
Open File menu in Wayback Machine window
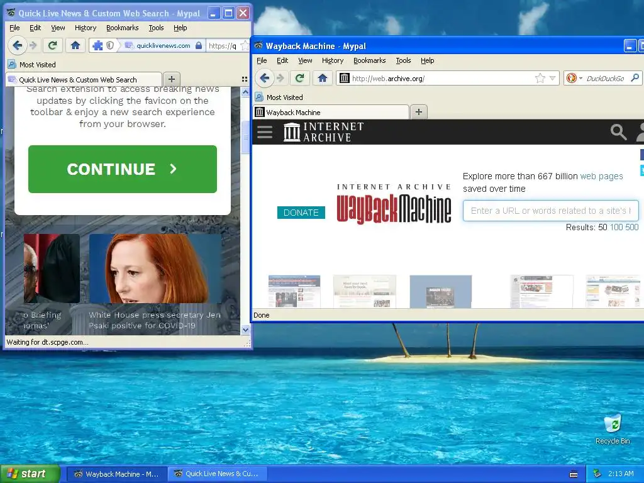point(262,60)
